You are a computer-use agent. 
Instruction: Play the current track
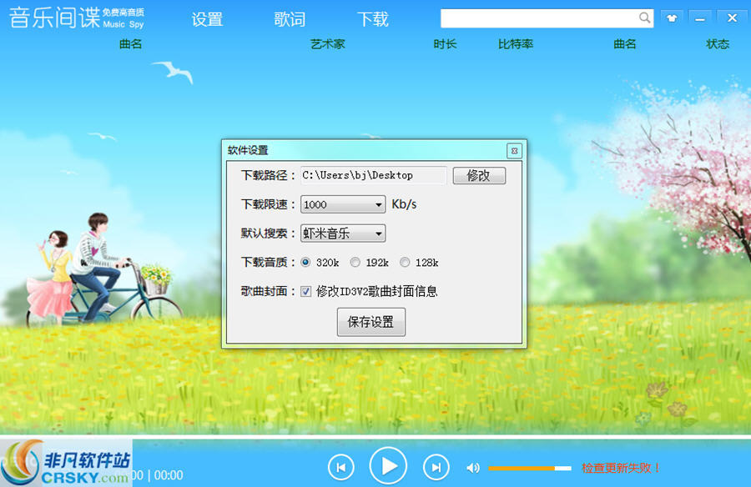tap(388, 465)
